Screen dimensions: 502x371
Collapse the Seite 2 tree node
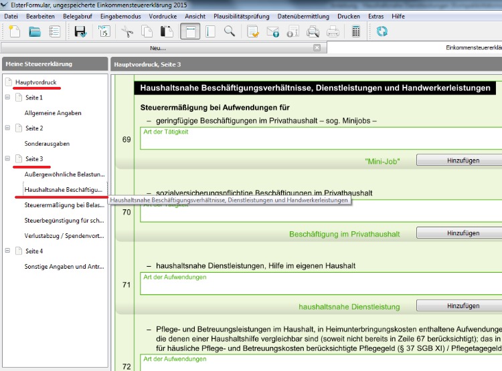tap(7, 128)
